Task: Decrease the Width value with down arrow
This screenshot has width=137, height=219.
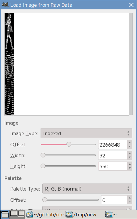Action: (x=130, y=157)
